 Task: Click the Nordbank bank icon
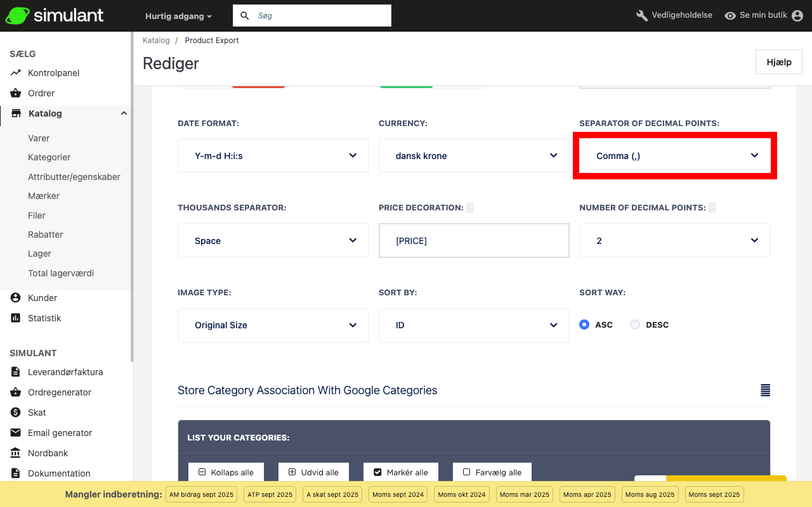click(16, 453)
